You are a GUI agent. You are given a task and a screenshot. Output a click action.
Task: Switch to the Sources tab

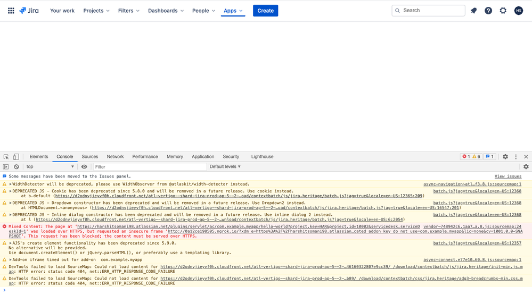(x=90, y=157)
